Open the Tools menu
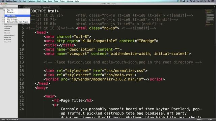 click(56, 1)
